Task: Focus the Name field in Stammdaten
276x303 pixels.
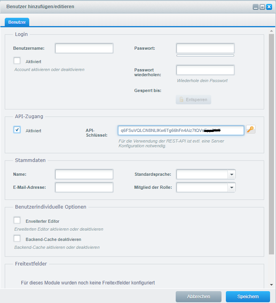Action: pos(84,174)
